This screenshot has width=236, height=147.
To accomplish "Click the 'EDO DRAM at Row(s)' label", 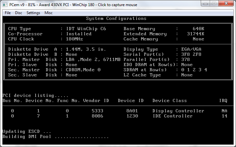I will click(x=149, y=65).
